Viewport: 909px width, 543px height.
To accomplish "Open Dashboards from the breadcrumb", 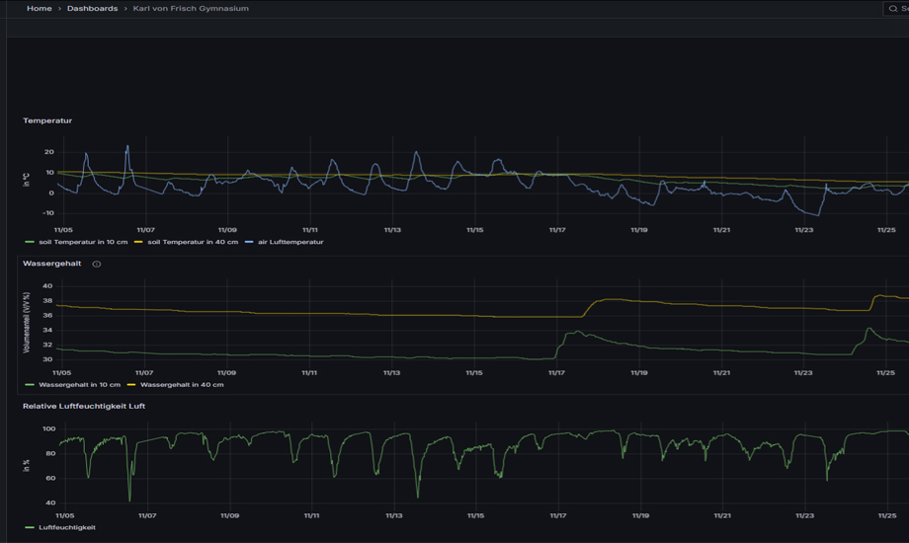I will (92, 9).
